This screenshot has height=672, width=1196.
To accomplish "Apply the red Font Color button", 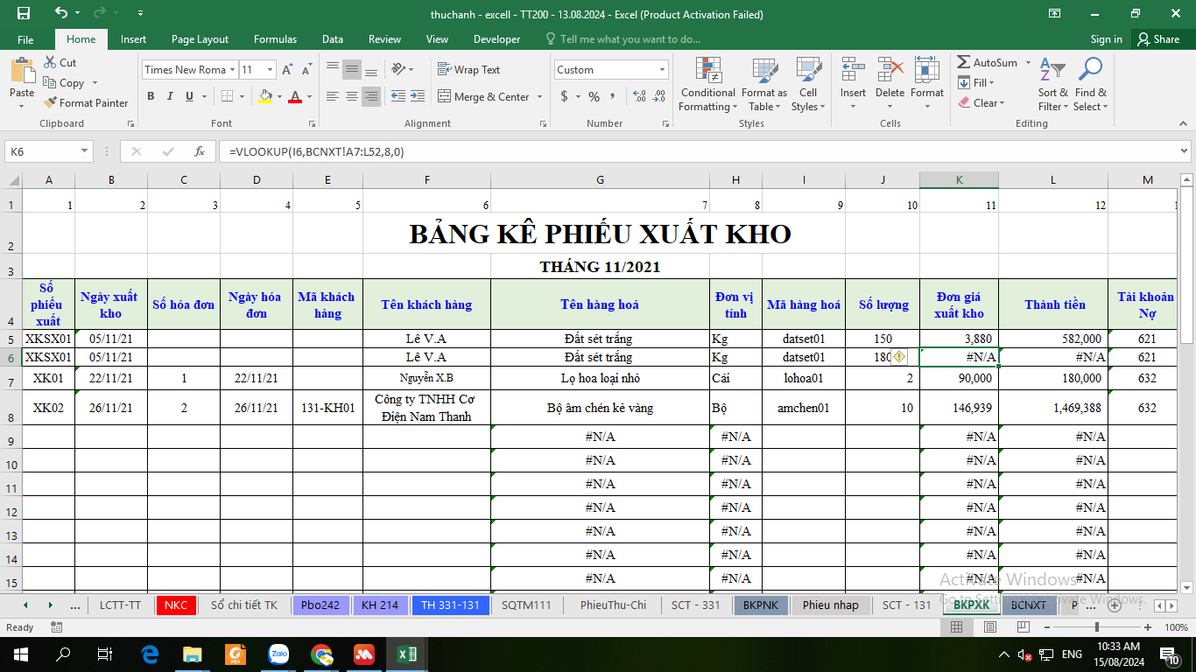I will pos(295,96).
